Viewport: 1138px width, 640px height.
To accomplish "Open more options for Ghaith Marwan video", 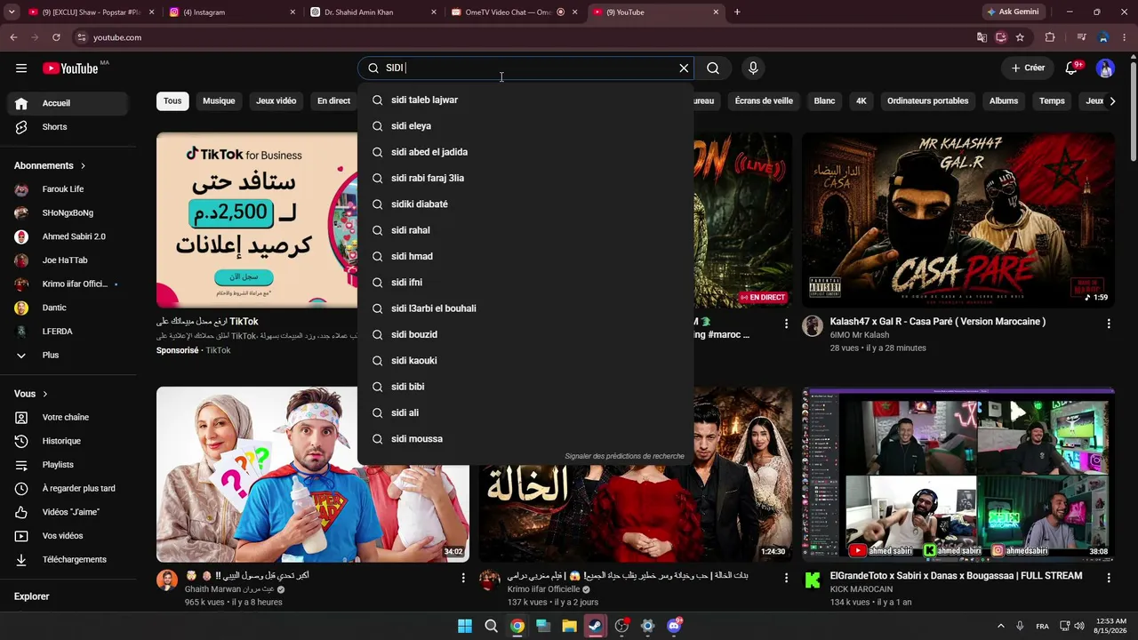I will click(463, 578).
